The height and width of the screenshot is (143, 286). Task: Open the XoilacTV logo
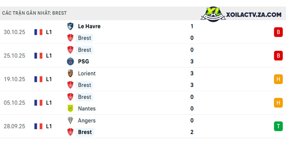tap(213, 14)
